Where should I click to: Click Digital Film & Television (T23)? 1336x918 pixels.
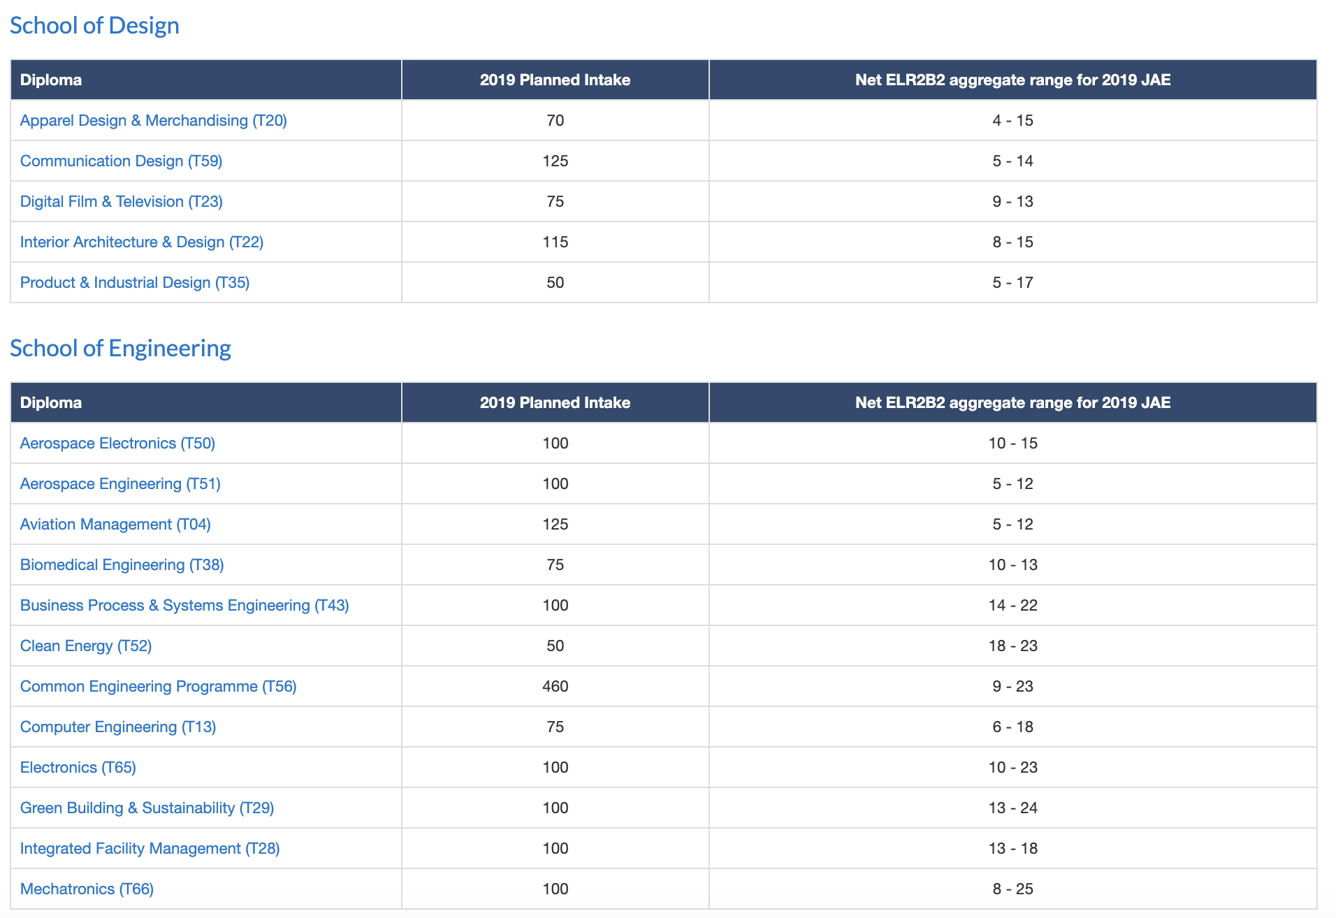pos(121,202)
